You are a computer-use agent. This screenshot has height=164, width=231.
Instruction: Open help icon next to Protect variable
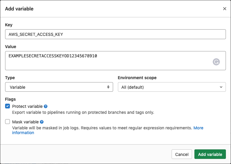point(46,106)
